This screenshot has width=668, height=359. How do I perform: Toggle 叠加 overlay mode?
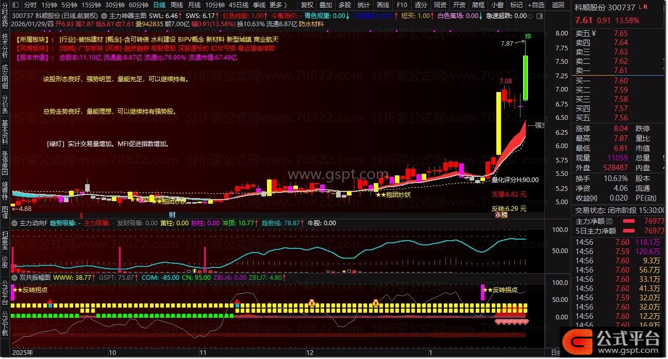tap(326, 5)
